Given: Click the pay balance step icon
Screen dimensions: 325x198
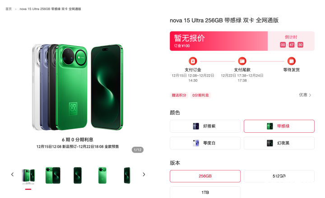Looking at the screenshot, I should pos(242,61).
